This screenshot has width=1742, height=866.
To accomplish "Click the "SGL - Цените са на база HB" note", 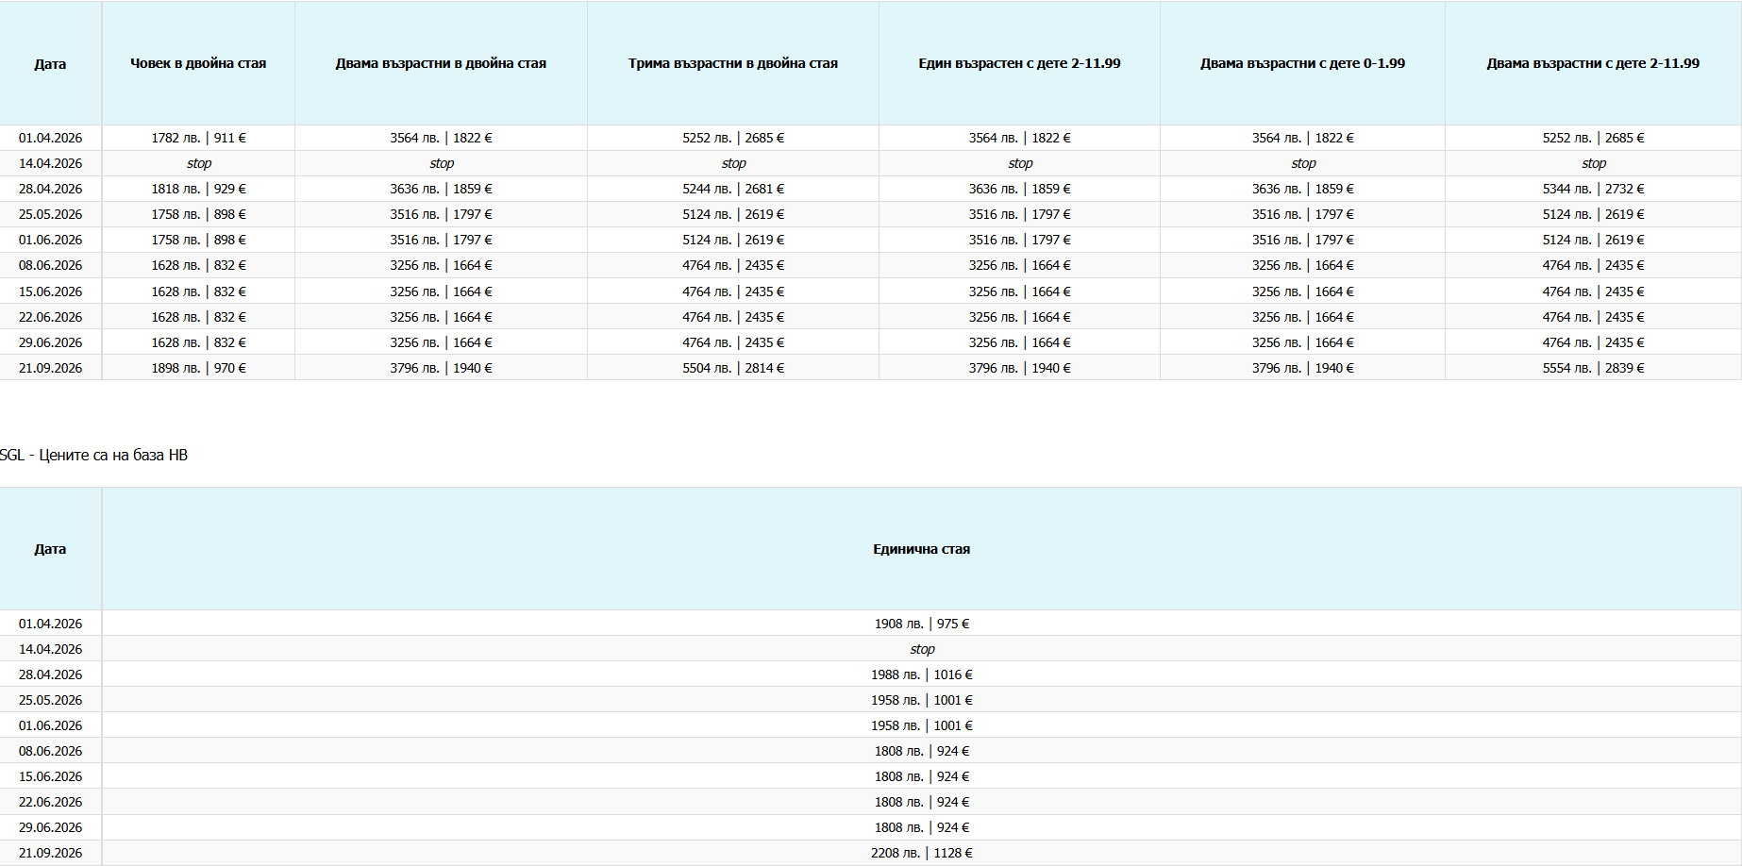I will click(x=94, y=456).
